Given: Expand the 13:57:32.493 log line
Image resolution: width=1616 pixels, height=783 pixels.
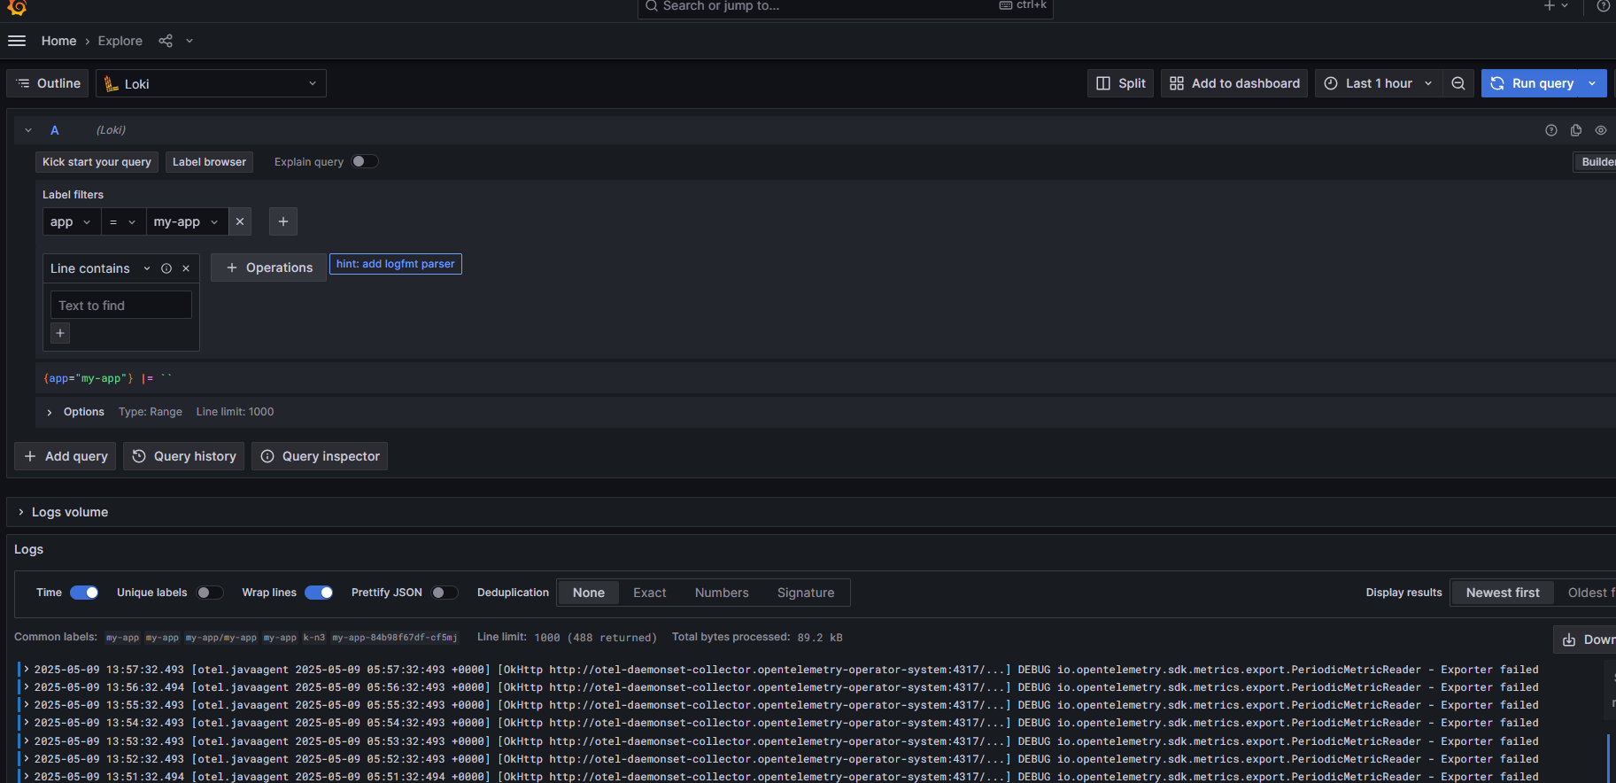Looking at the screenshot, I should 27,670.
